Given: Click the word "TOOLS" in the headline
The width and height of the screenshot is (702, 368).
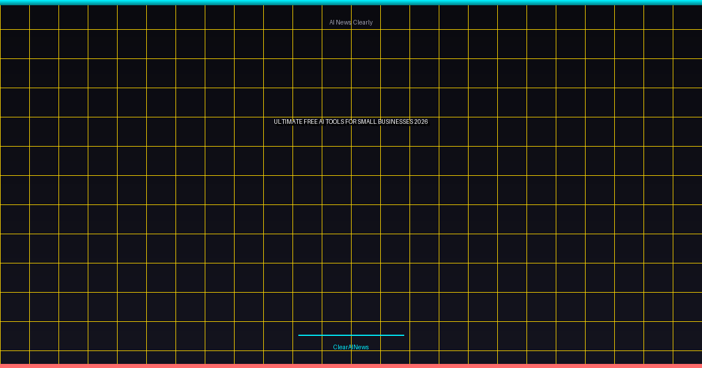Looking at the screenshot, I should 335,121.
